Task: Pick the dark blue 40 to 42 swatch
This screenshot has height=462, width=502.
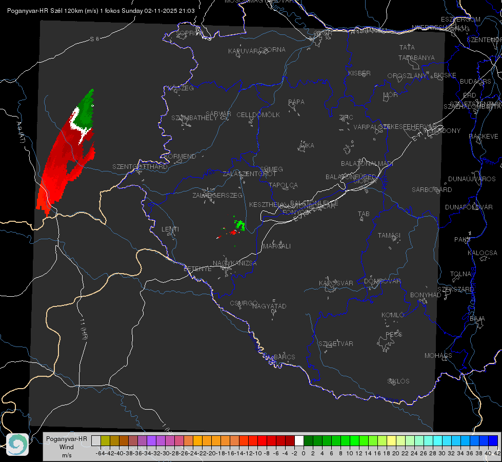Action: [x=493, y=440]
